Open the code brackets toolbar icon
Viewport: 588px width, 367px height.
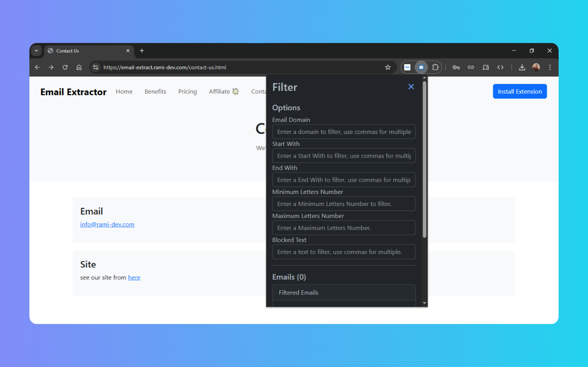point(500,67)
